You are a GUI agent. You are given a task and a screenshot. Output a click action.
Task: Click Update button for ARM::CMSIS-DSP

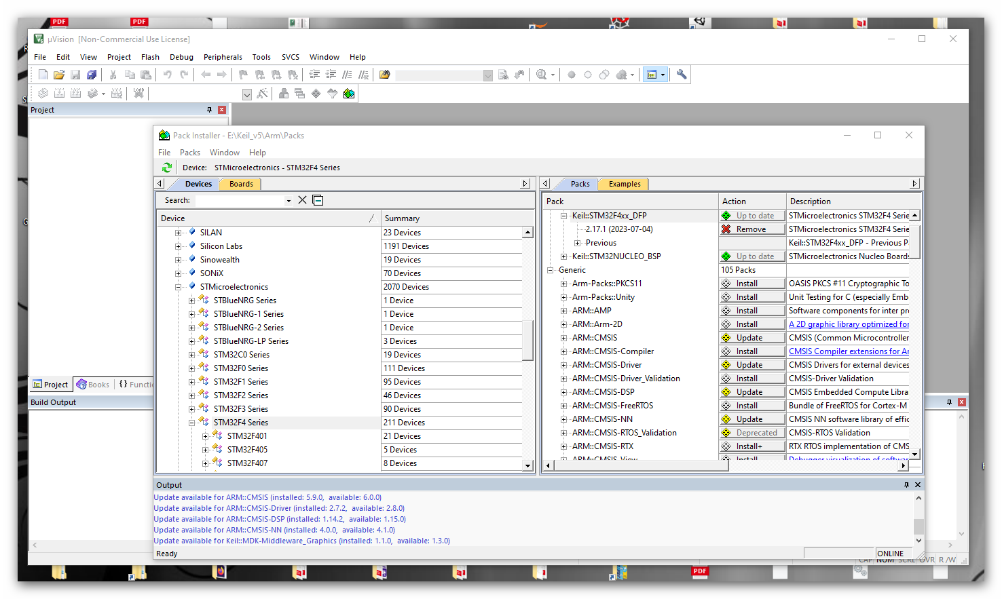pos(752,392)
